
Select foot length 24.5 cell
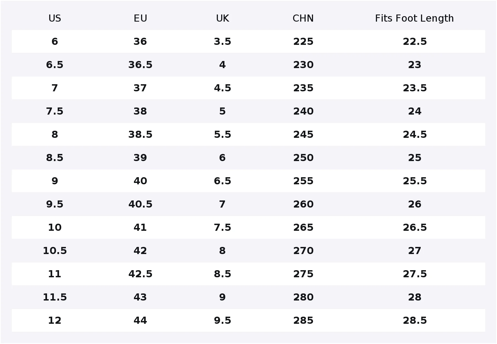pos(415,135)
